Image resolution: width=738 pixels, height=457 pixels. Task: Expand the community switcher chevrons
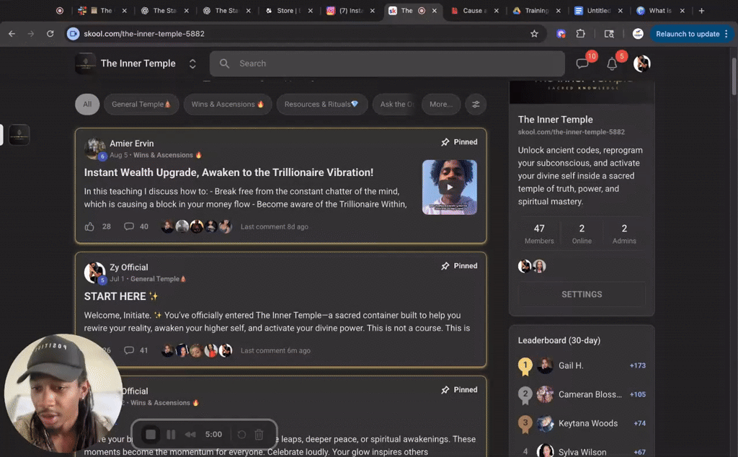click(192, 63)
